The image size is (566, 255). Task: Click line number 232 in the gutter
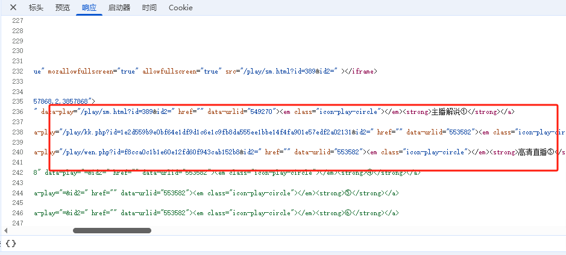tap(17, 71)
